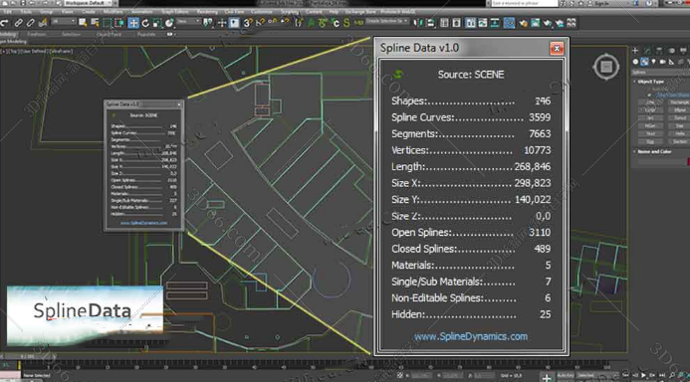Open the Rendered Frame Window icon
Viewport: 690px width, 382px height.
pos(535,23)
